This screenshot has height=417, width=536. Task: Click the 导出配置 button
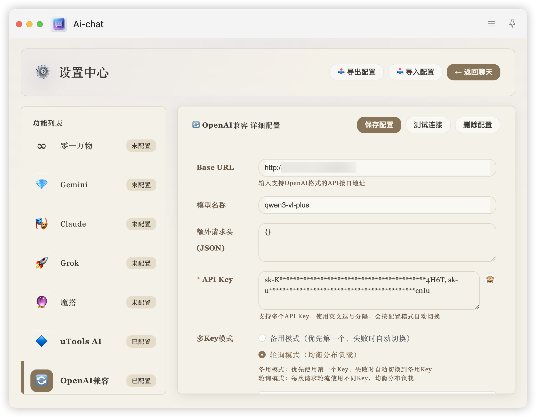pyautogui.click(x=356, y=72)
